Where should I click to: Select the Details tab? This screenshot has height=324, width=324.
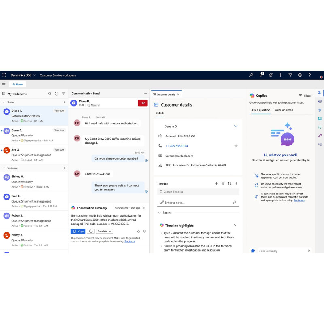[160, 113]
